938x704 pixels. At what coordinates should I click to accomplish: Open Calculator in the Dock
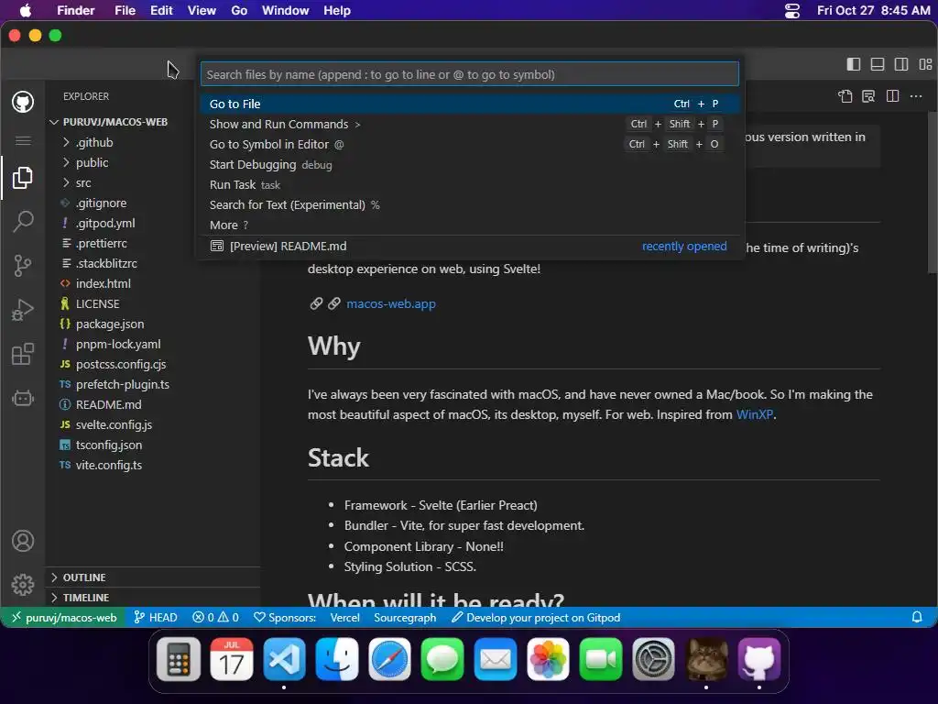tap(179, 660)
